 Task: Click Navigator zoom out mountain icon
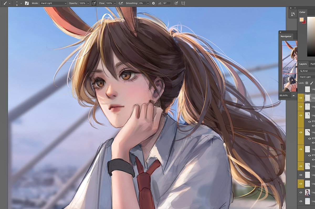tap(293, 95)
